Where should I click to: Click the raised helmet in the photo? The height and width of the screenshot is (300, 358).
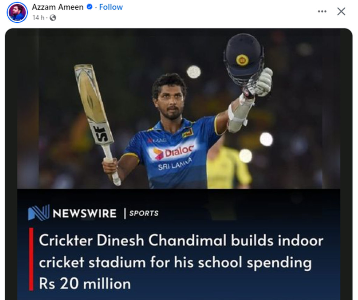pyautogui.click(x=243, y=58)
